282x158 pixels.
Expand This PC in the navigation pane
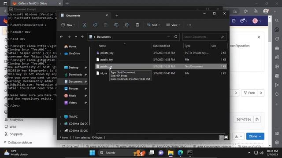coord(61,117)
